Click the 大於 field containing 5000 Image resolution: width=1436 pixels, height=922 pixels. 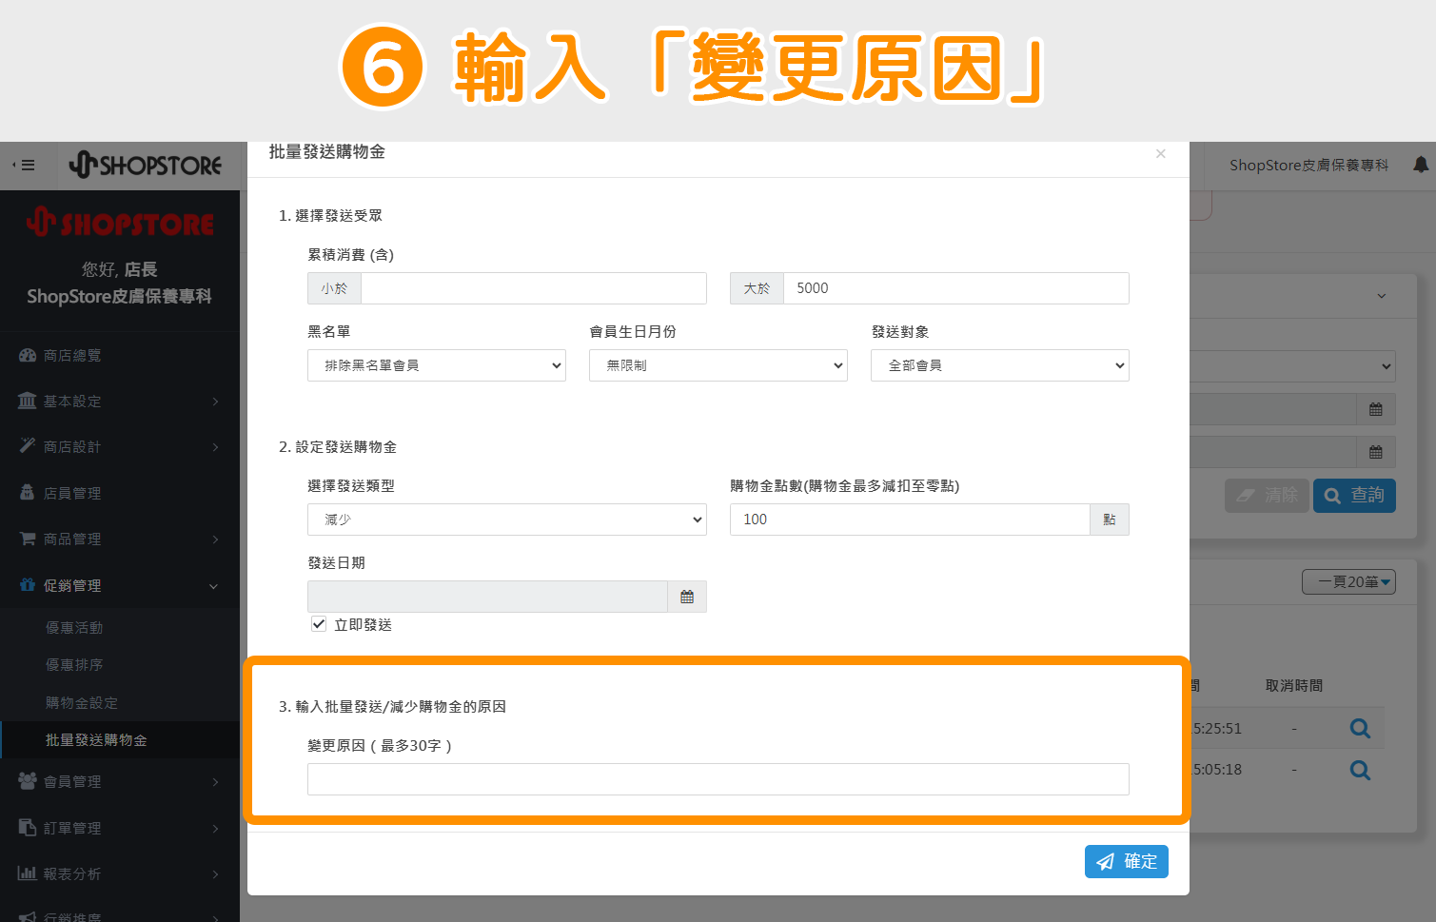(x=955, y=288)
